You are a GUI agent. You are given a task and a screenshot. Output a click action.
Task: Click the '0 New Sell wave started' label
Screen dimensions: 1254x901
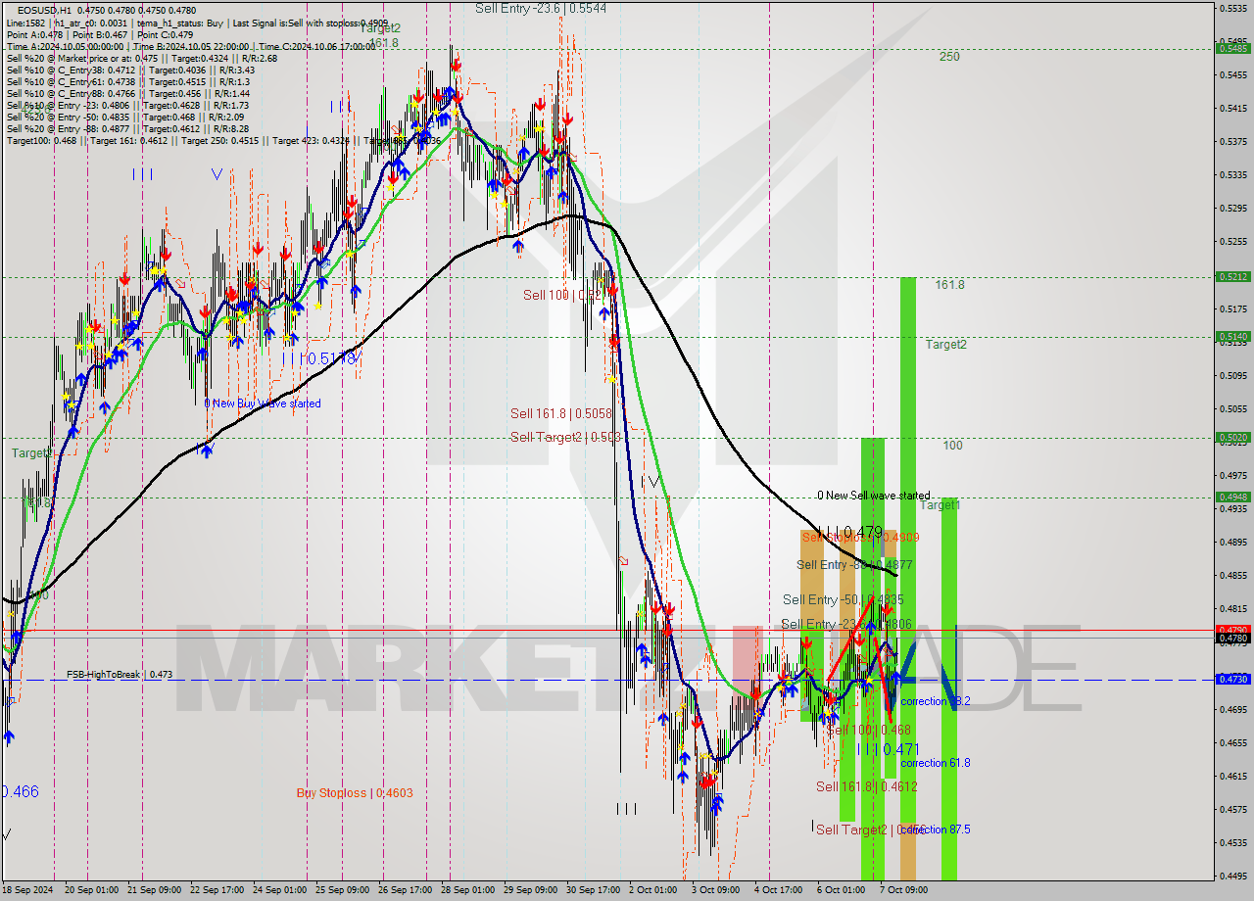(x=874, y=496)
